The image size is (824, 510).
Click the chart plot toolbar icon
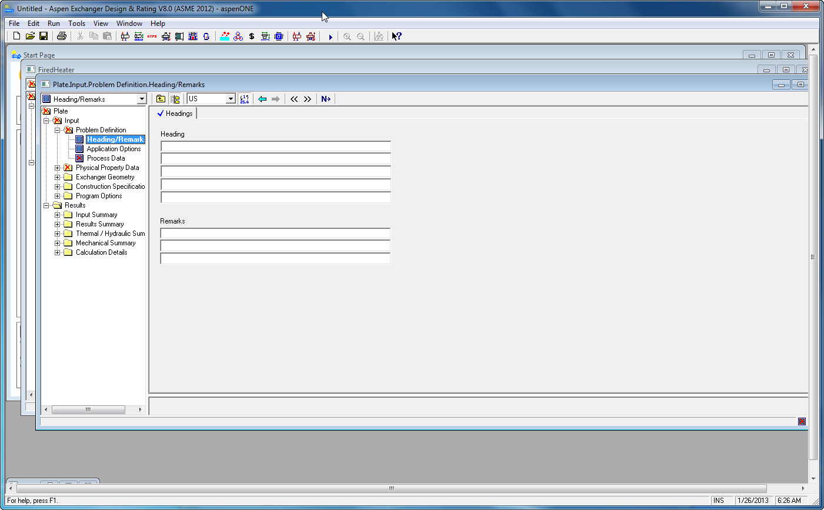click(379, 36)
